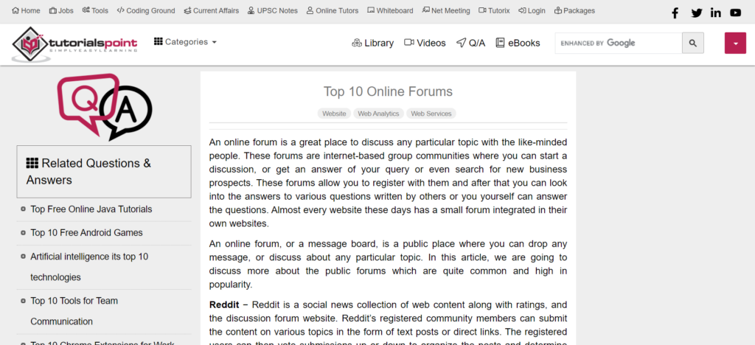The height and width of the screenshot is (345, 755).
Task: Open the YouTube icon
Action: point(735,13)
